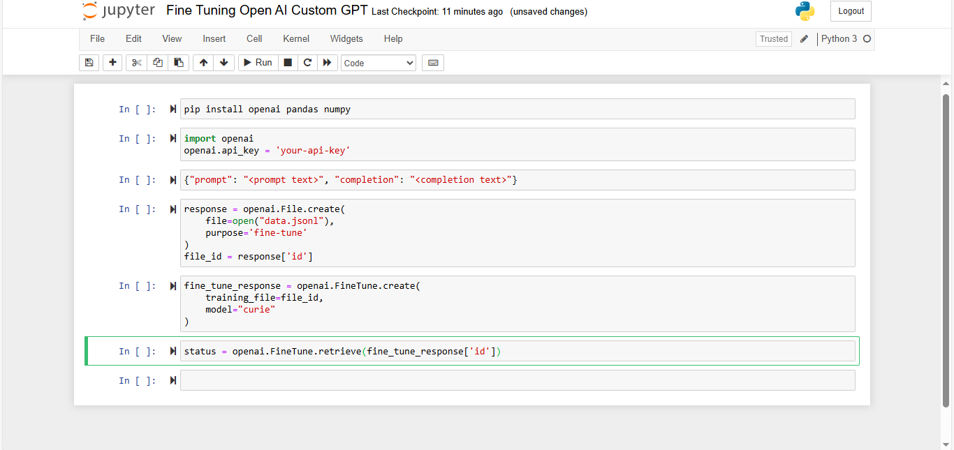Viewport: 954px width, 450px height.
Task: Open Python from the taskbar
Action: [x=805, y=11]
